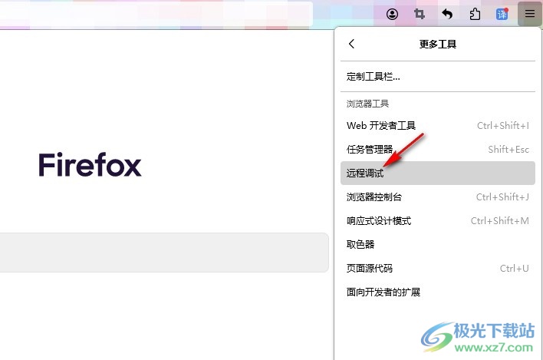
Task: Go back using the menu's left chevron
Action: coord(351,44)
